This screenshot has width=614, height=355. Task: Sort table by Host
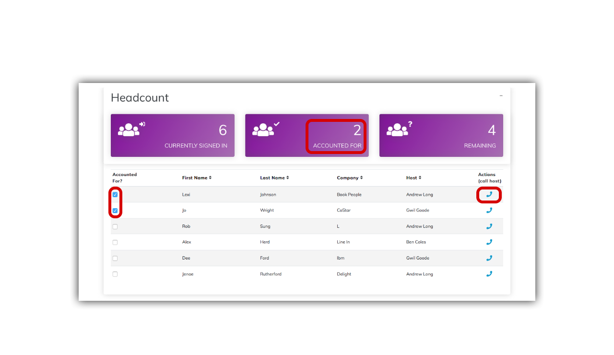(x=413, y=177)
